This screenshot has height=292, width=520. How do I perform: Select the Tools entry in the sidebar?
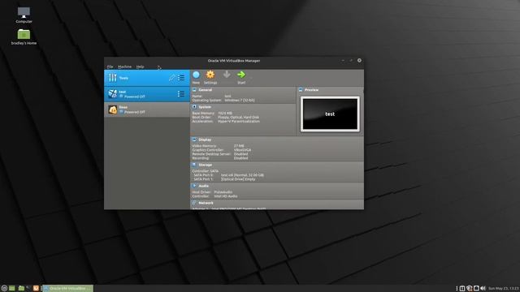147,78
